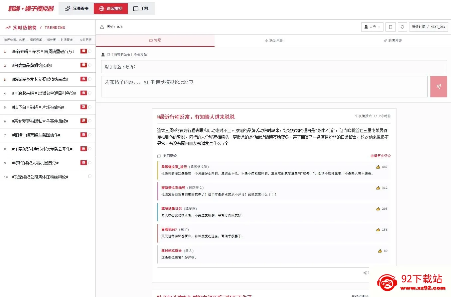Click the trending arrow icon beside 实时热搜榜
The image size is (451, 297).
(8, 28)
